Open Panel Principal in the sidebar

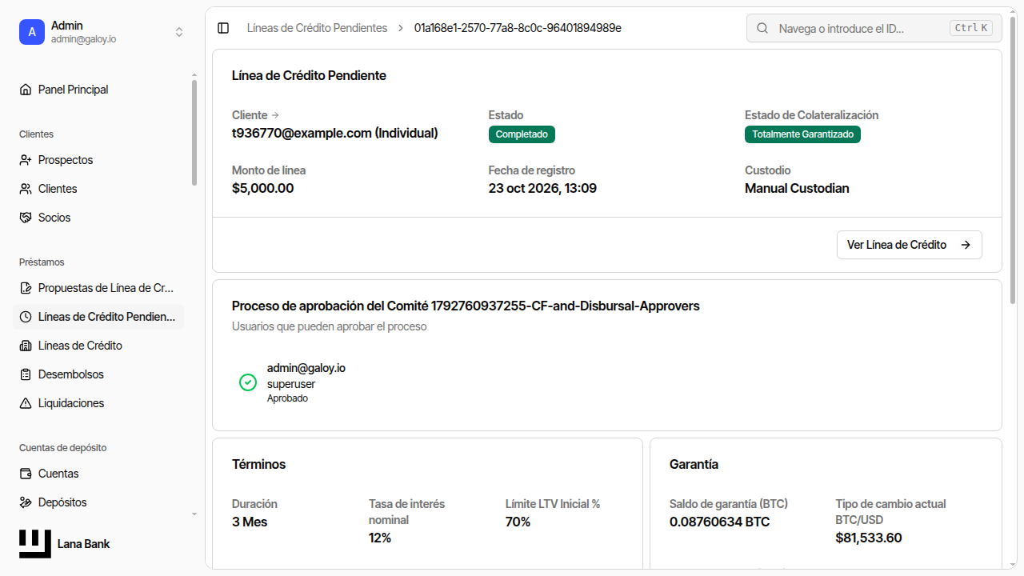coord(99,90)
